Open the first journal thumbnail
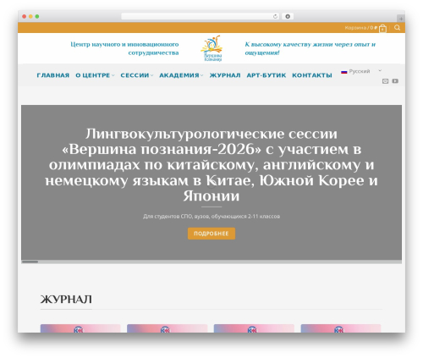Screen dimensions: 423x358 tap(80, 328)
